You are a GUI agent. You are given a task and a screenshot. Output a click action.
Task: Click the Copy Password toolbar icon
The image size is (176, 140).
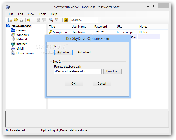coord(44,20)
